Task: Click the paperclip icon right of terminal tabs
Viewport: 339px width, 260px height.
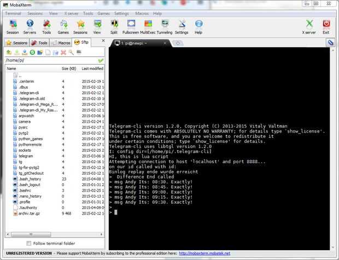Action: click(x=331, y=43)
